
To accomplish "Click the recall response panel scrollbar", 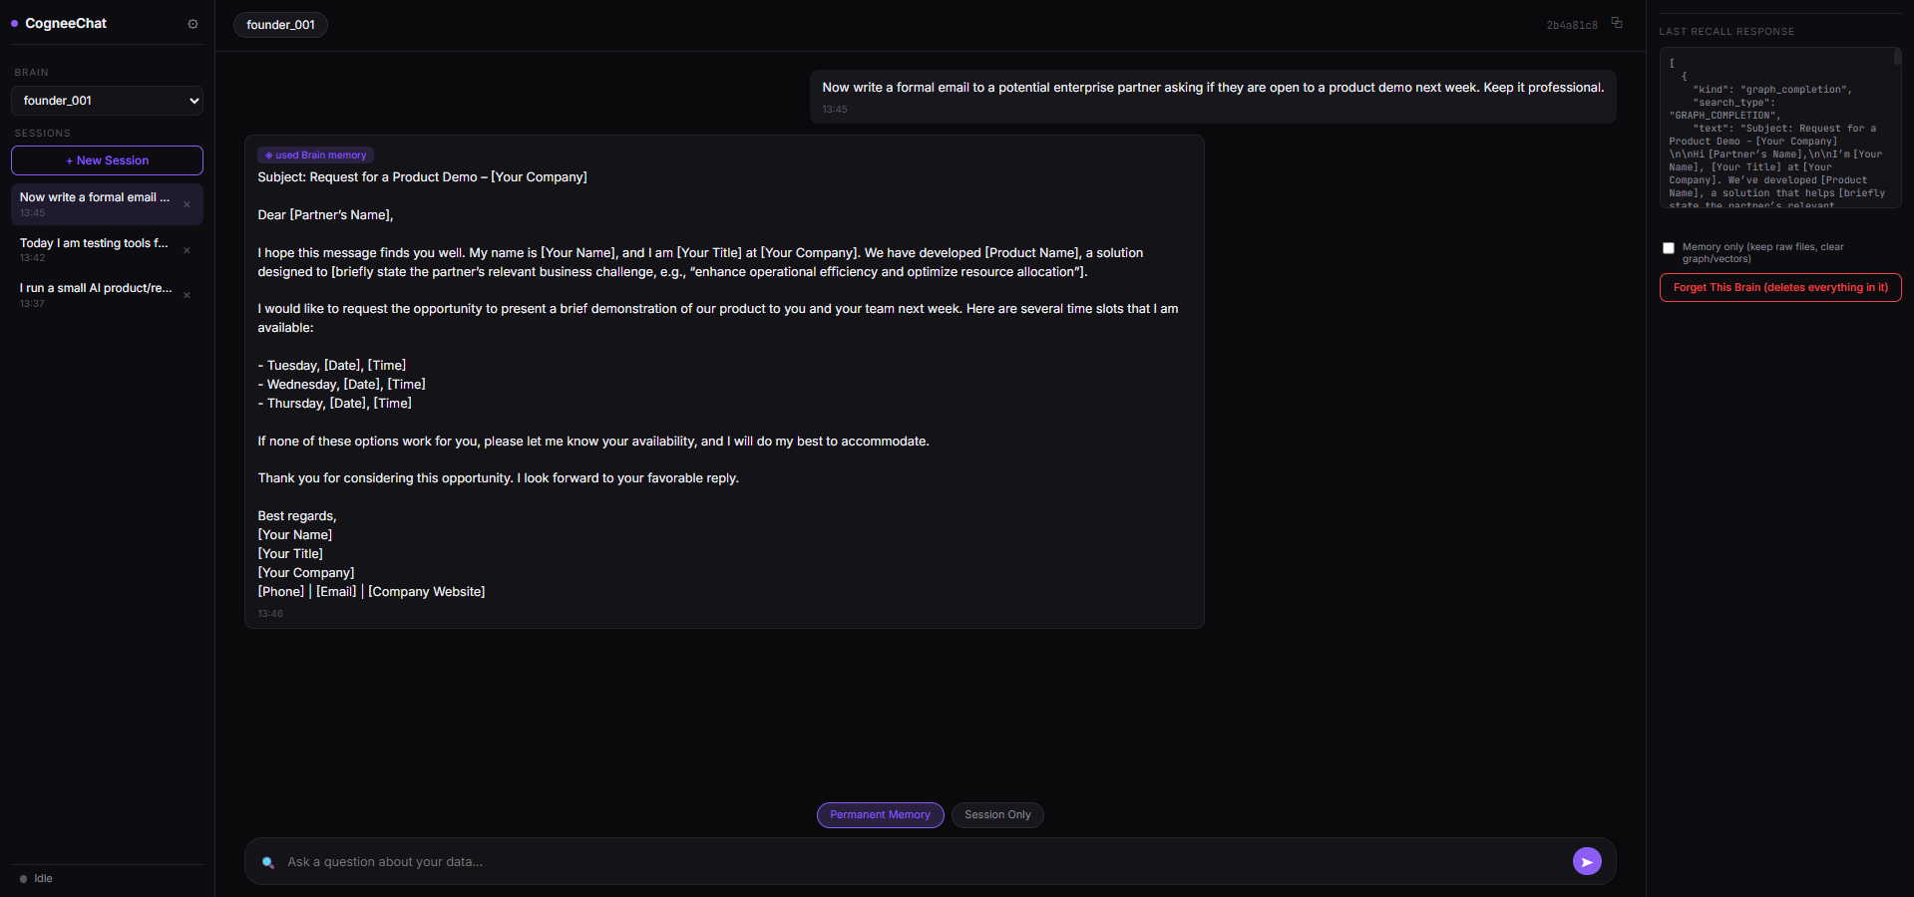I will click(1897, 57).
